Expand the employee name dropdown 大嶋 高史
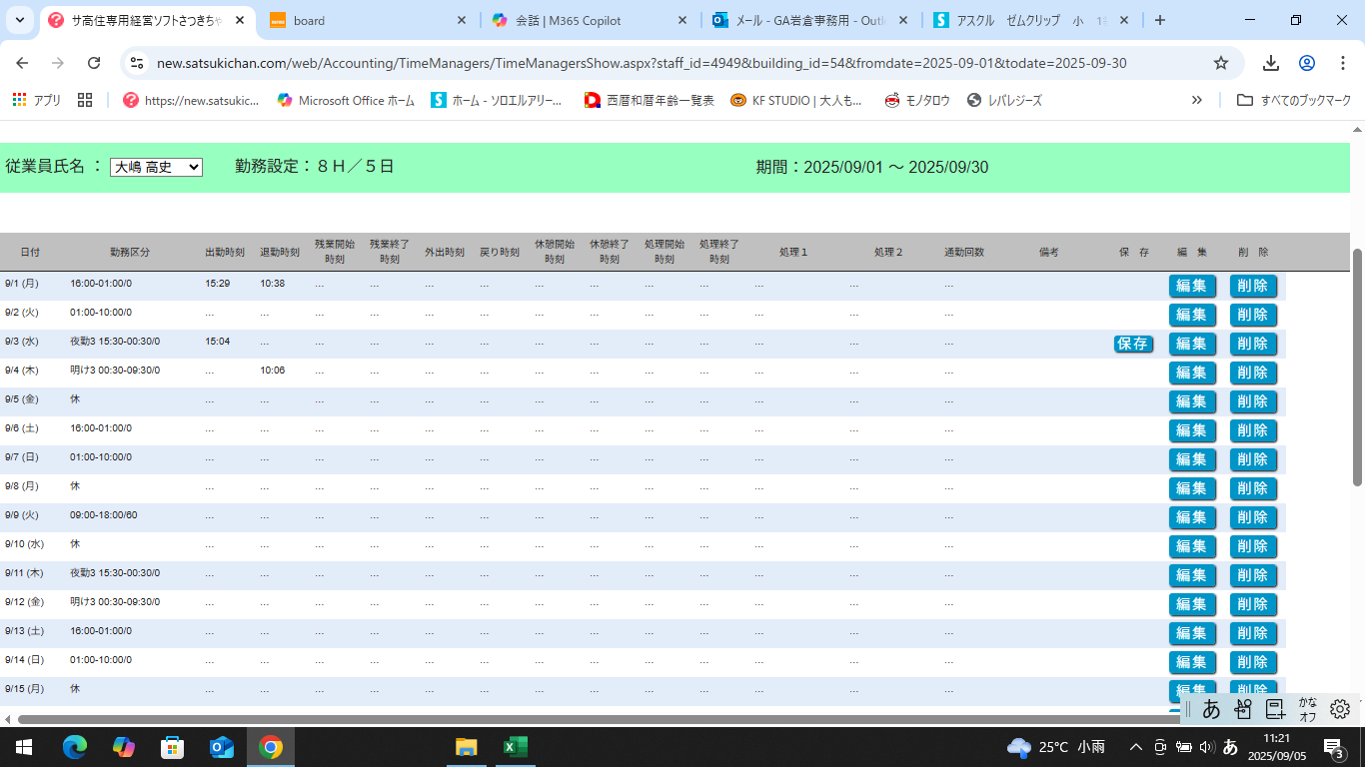The image size is (1365, 767). pyautogui.click(x=156, y=168)
